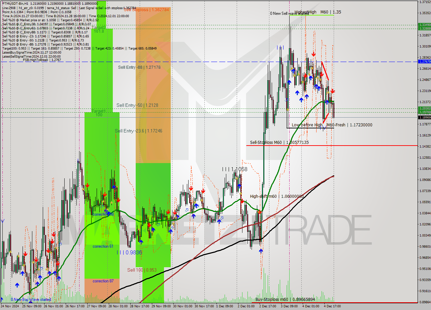Click the 4 Dec 17:00 time axis label
Screen dimensions: 431x310
[x=332, y=307]
